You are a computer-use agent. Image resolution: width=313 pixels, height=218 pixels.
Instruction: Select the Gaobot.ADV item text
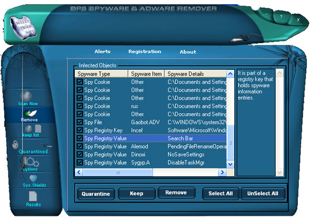[x=146, y=122]
